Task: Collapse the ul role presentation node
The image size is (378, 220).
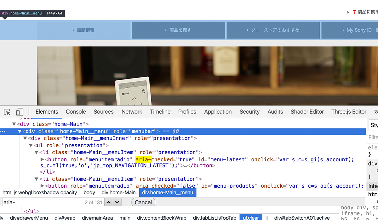Action: pos(31,146)
